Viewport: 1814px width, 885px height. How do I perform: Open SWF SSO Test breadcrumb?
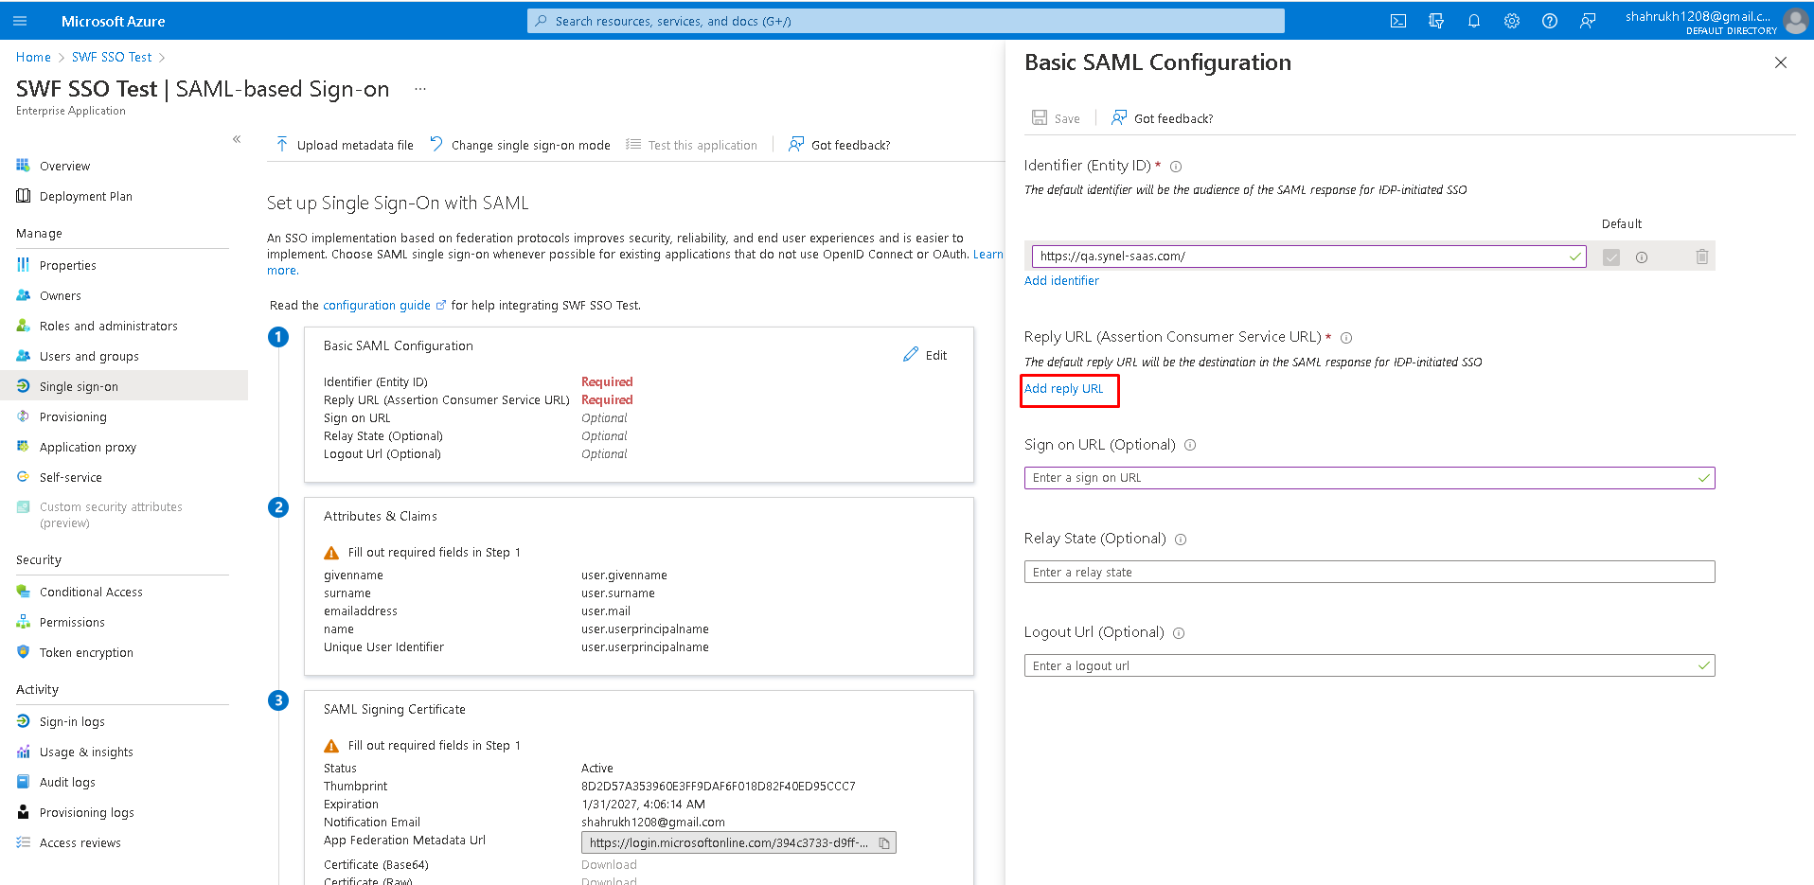[x=112, y=58]
